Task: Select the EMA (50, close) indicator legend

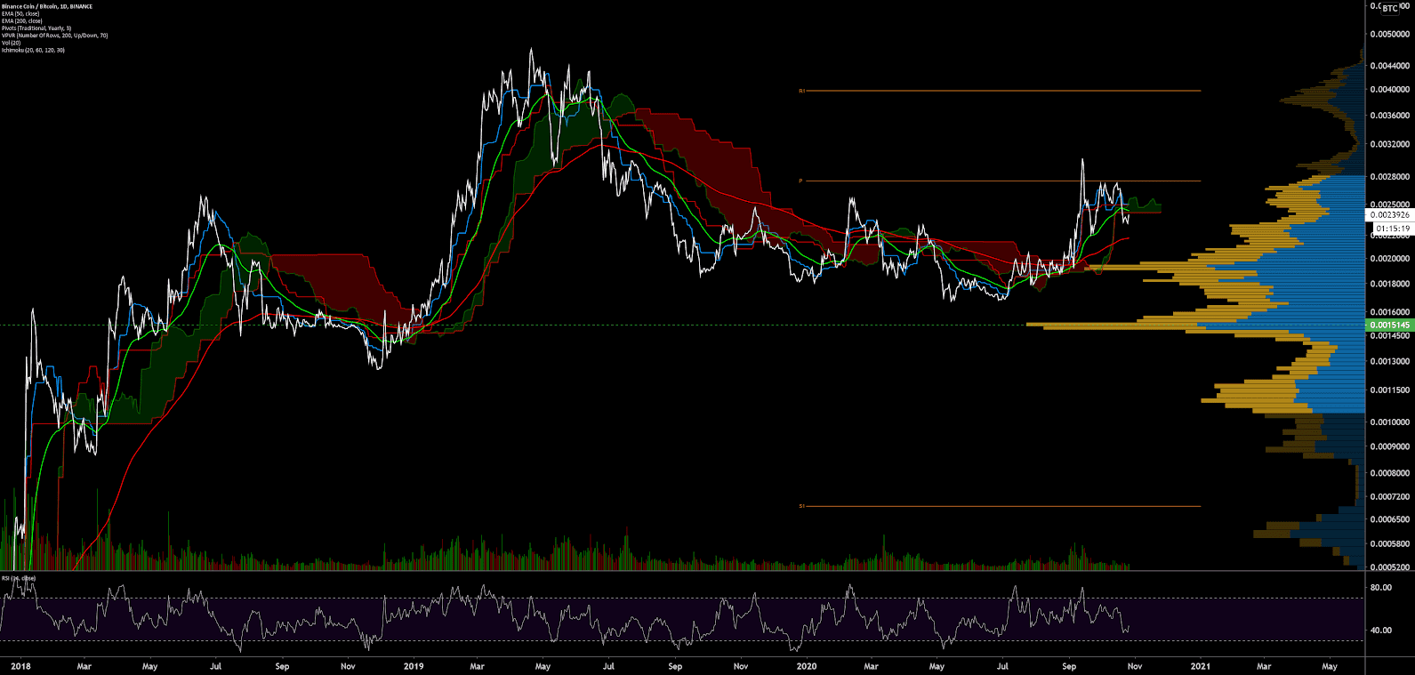Action: pyautogui.click(x=21, y=14)
